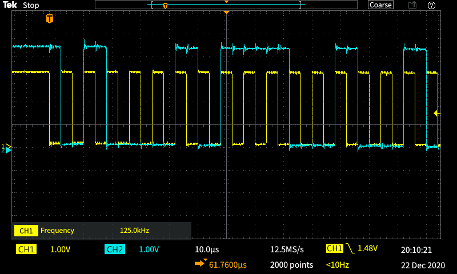The image size is (457, 274).
Task: Click the help question mark icon
Action: click(x=431, y=5)
